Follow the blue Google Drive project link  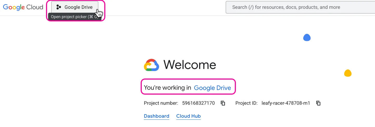212,88
